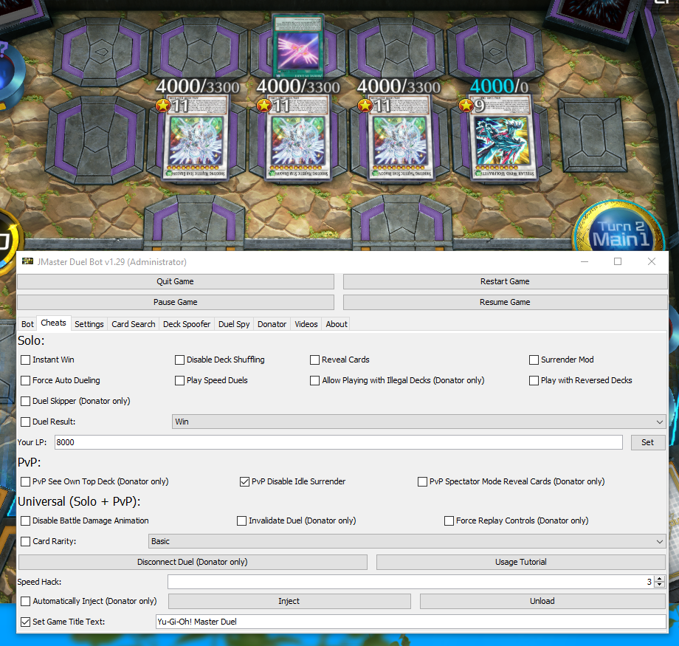Tick Force Replay Controls checkbox
This screenshot has width=679, height=646.
click(x=449, y=520)
